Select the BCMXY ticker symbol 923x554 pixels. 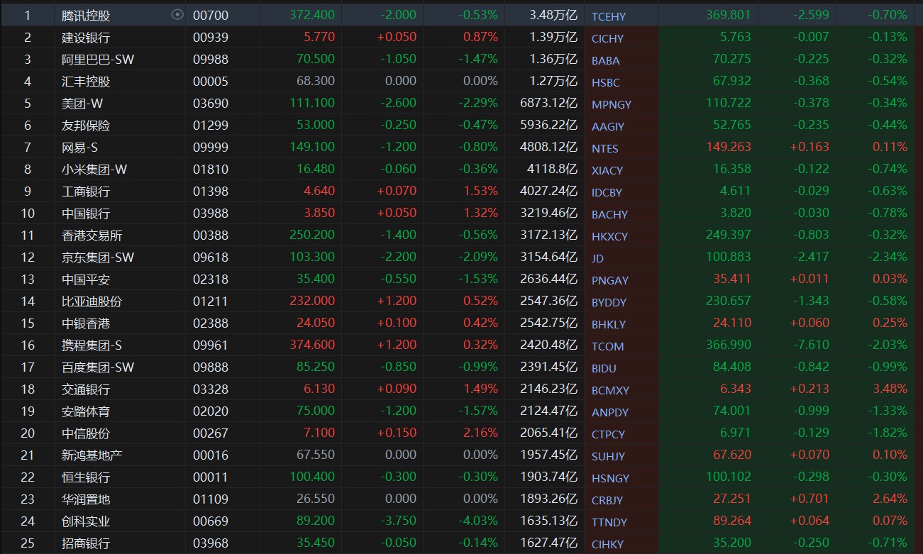(610, 390)
